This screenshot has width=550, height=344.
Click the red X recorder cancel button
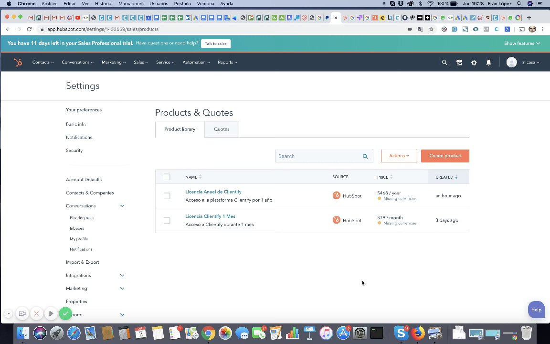point(36,313)
